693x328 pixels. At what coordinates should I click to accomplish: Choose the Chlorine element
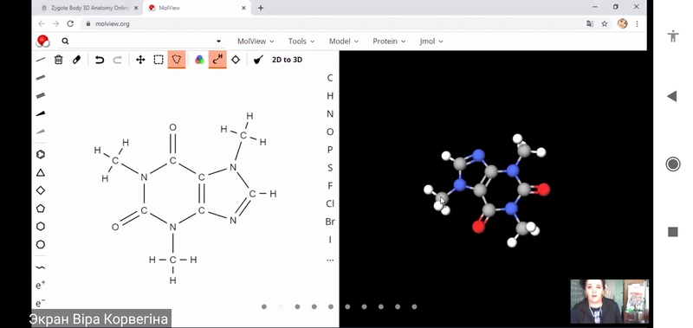[x=330, y=203]
